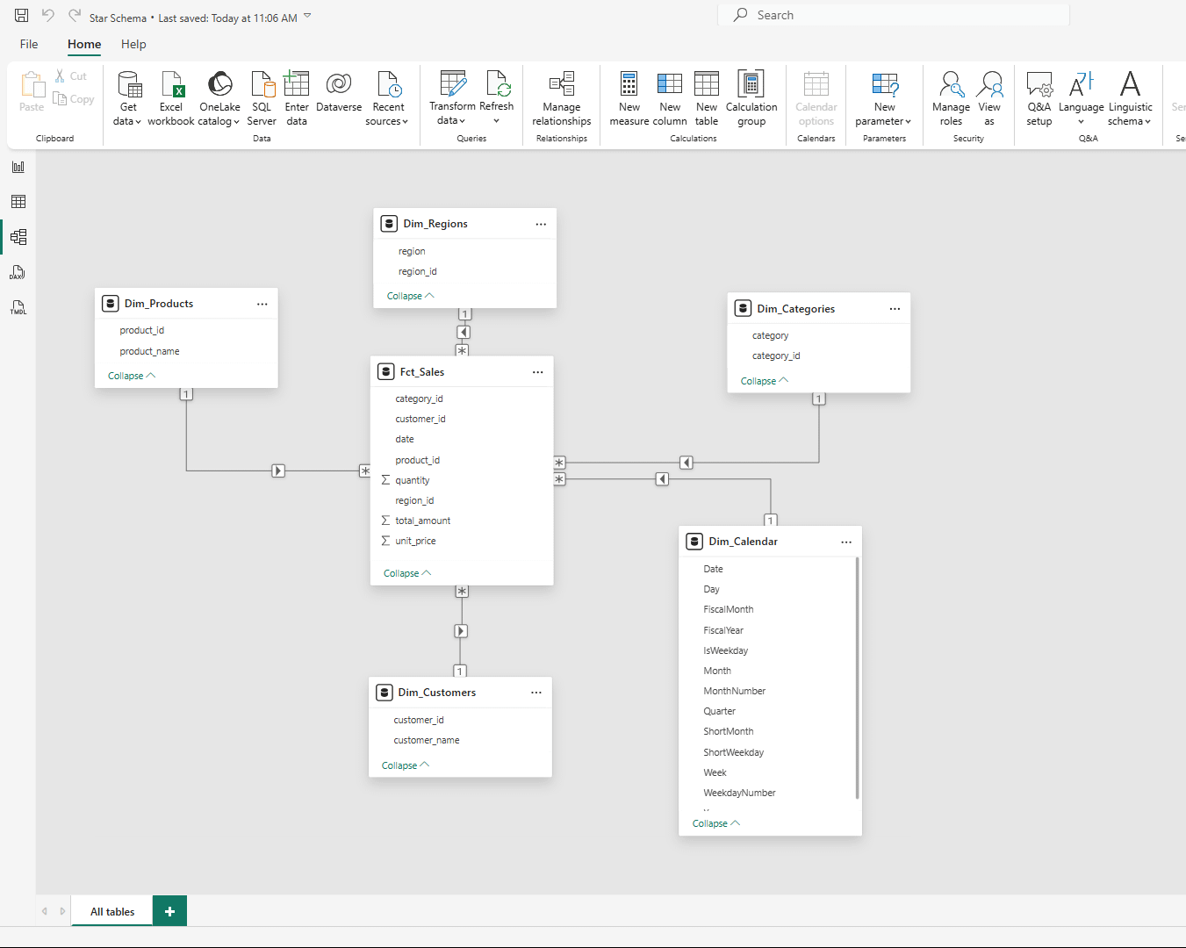The width and height of the screenshot is (1186, 948).
Task: Select total_amount field in Fct_Sales
Action: pos(422,521)
